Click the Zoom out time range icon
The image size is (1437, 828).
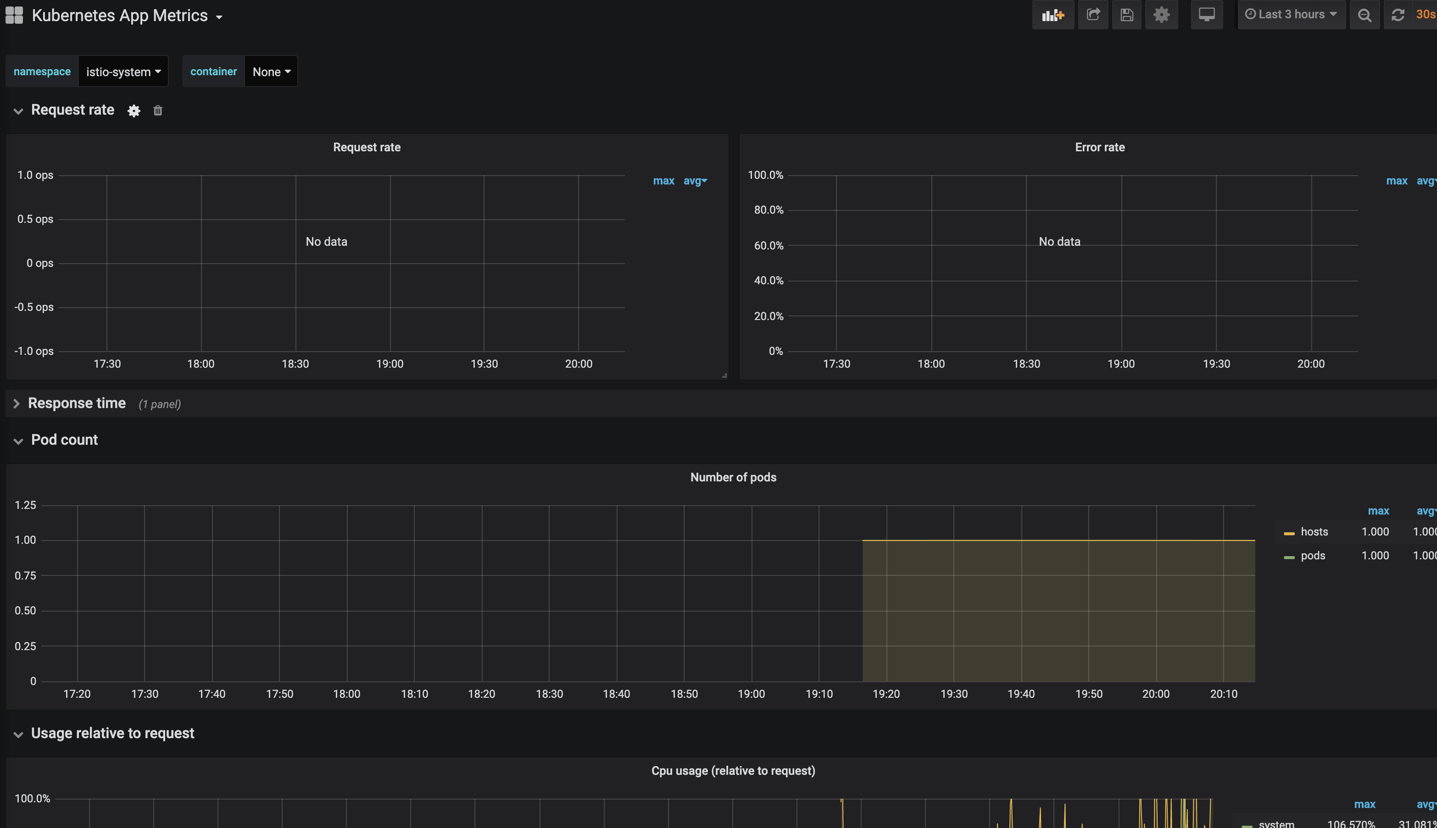[x=1365, y=15]
